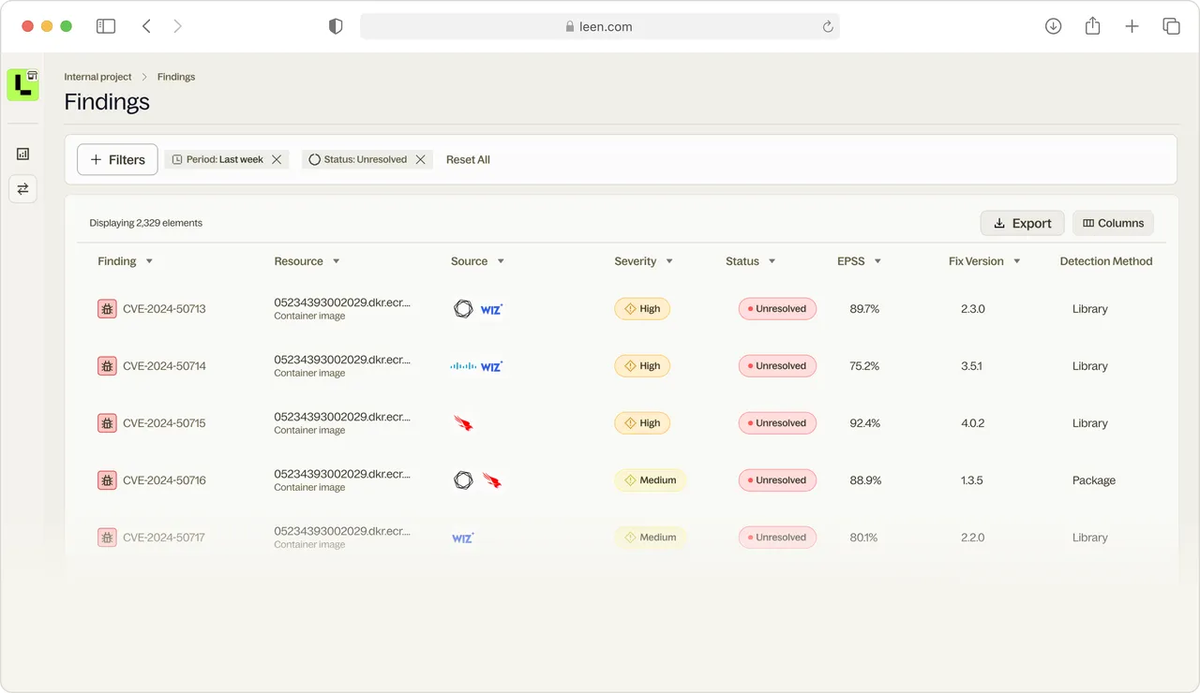
Task: Select the swap-arrows findings icon in sidebar
Action: click(x=23, y=188)
